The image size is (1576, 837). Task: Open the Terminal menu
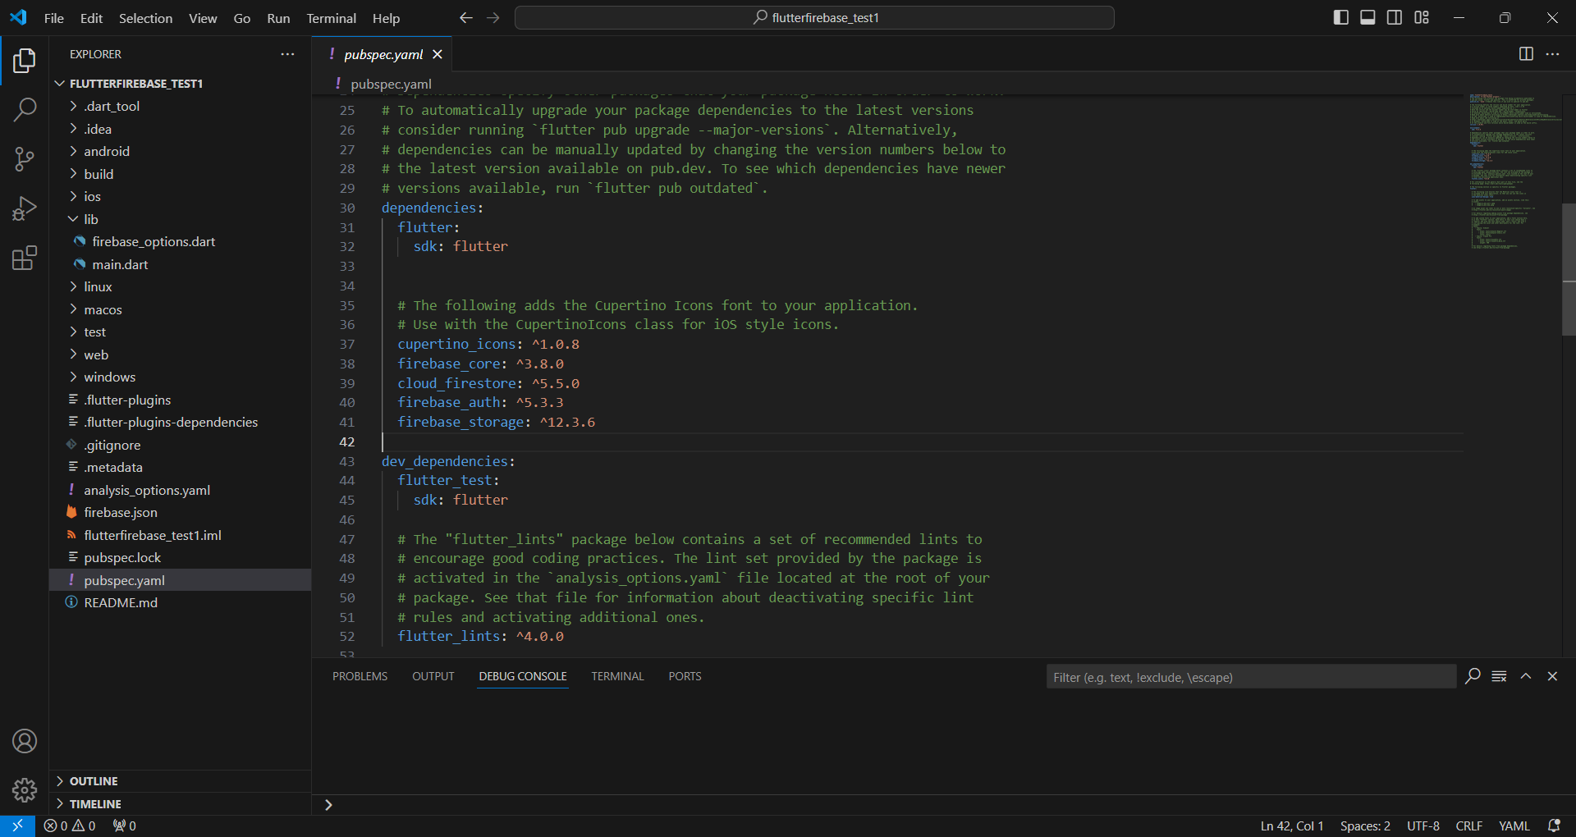(331, 18)
